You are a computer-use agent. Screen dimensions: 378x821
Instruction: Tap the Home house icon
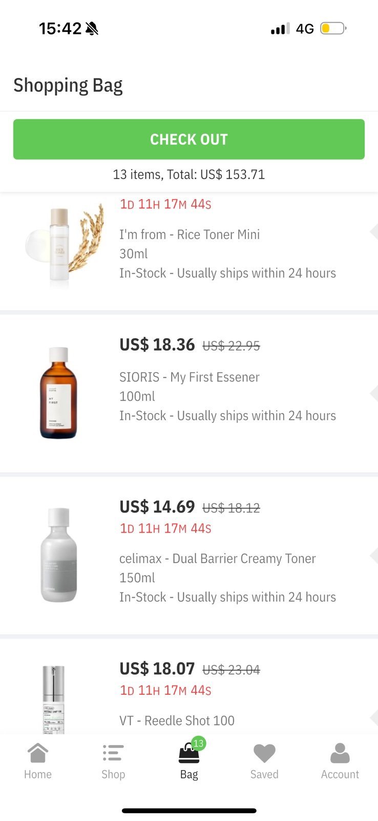[38, 754]
